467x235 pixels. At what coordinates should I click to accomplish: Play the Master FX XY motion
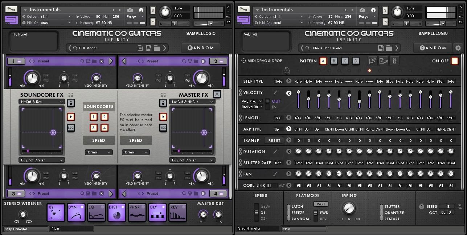point(163,117)
